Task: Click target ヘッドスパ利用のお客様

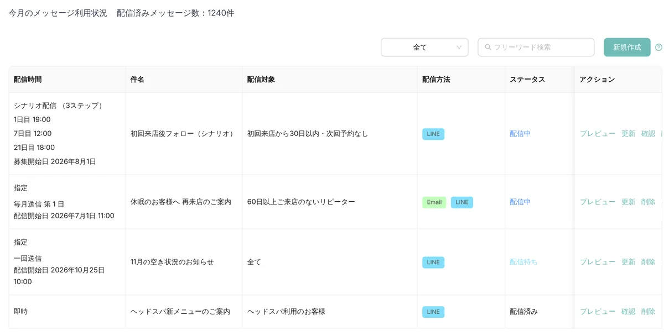Action: point(286,312)
